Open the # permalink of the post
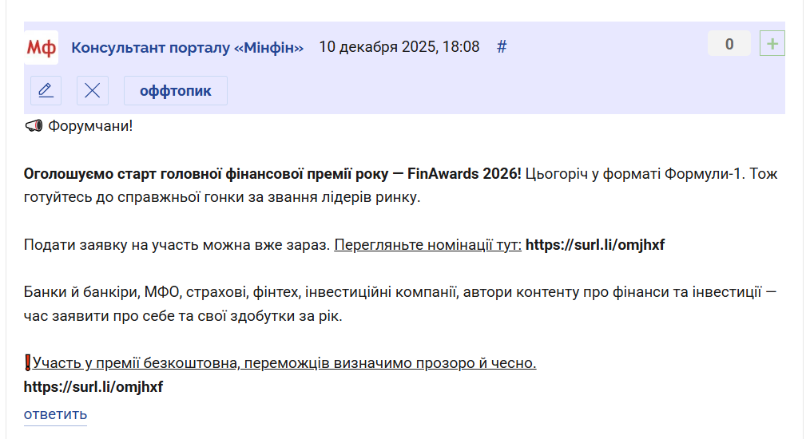The image size is (810, 439). (x=502, y=46)
